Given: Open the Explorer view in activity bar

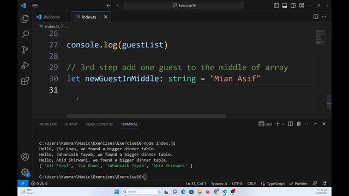Looking at the screenshot, I should tap(25, 19).
